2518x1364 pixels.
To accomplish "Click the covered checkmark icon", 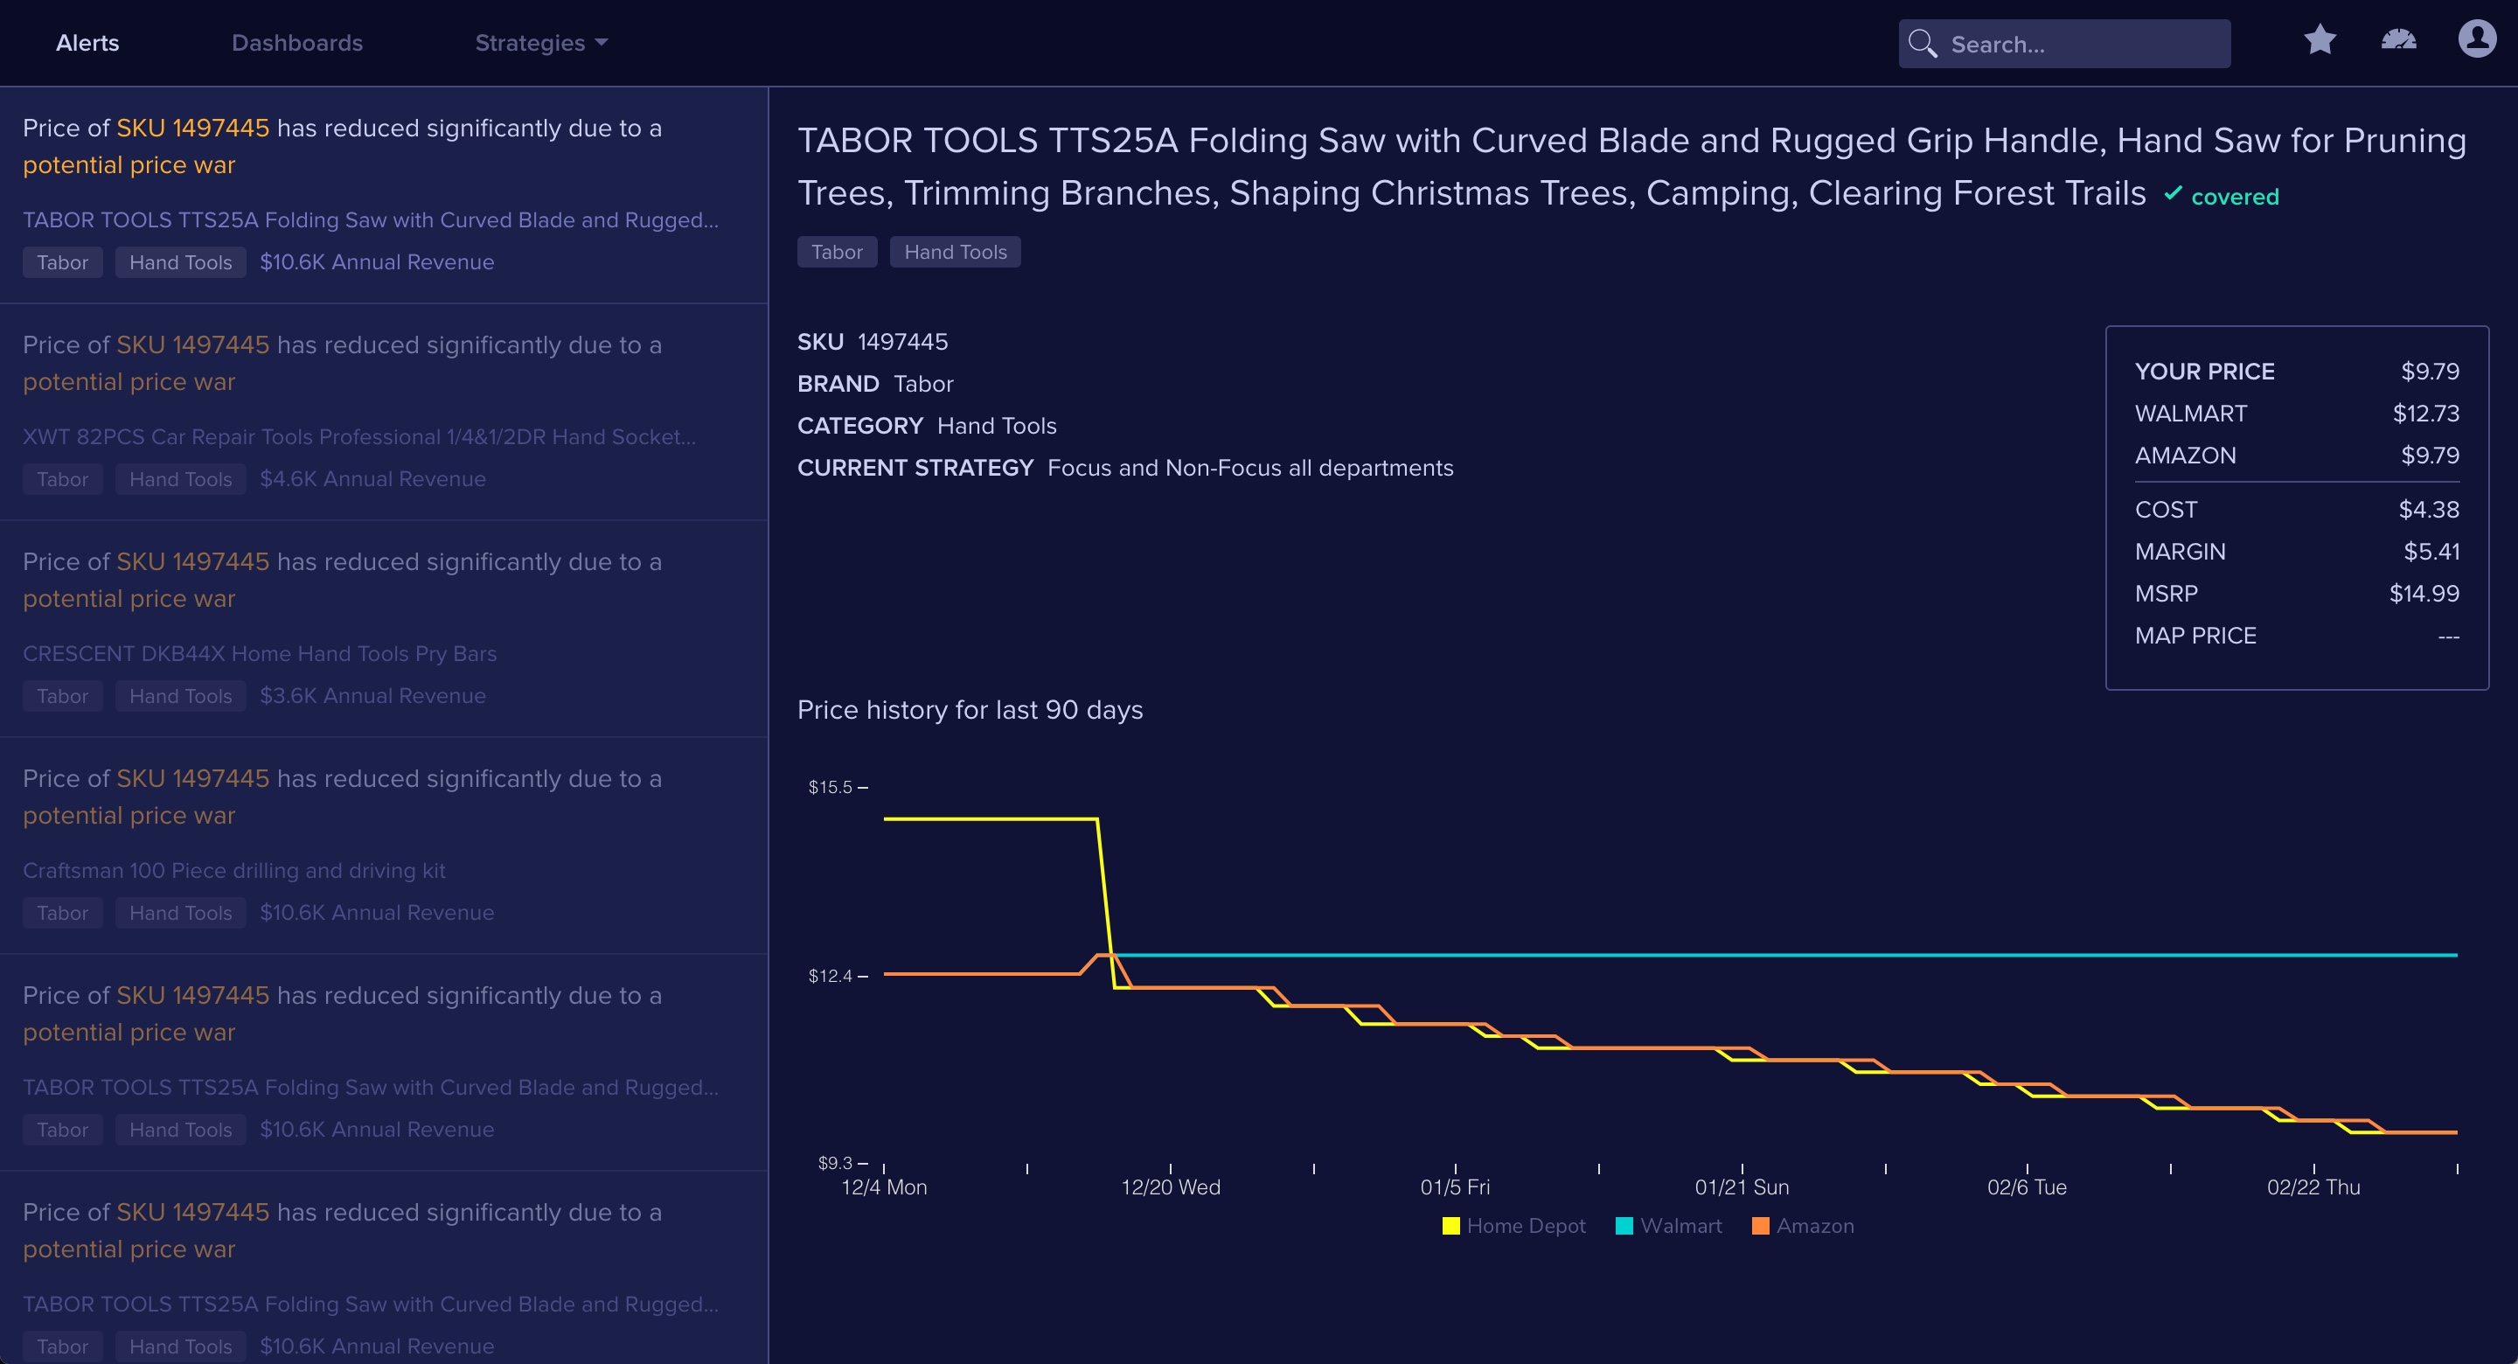I will [x=2172, y=193].
